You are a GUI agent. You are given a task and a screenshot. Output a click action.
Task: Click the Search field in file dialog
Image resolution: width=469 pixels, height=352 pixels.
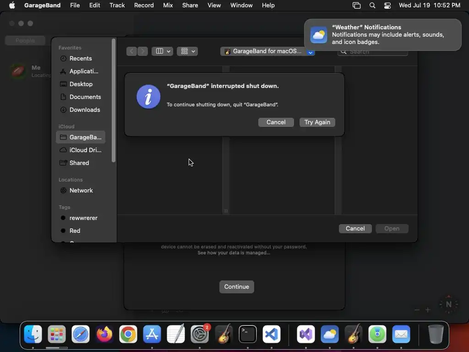coord(373,52)
